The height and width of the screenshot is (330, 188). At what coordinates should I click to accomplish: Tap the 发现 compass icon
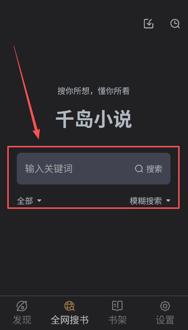point(22,306)
